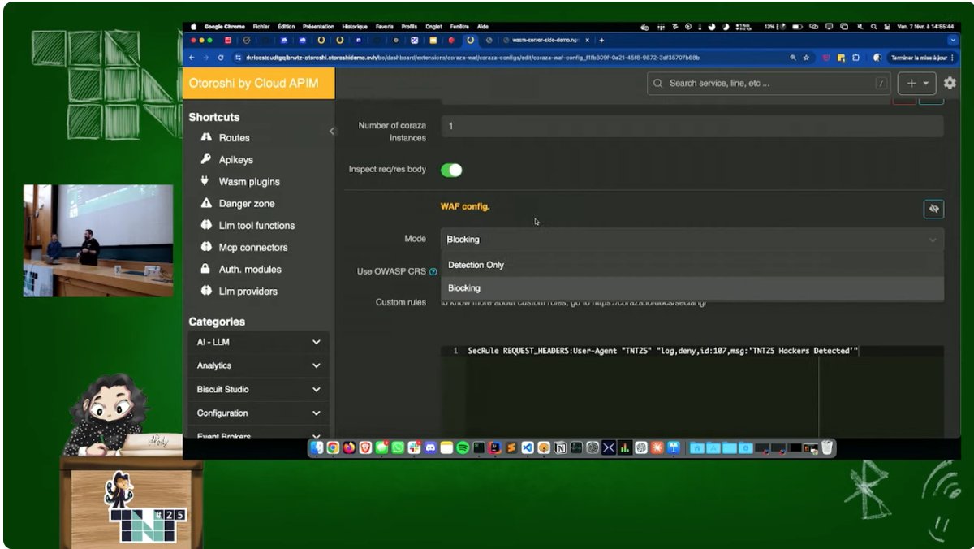Expand the Analytics category

click(x=259, y=365)
